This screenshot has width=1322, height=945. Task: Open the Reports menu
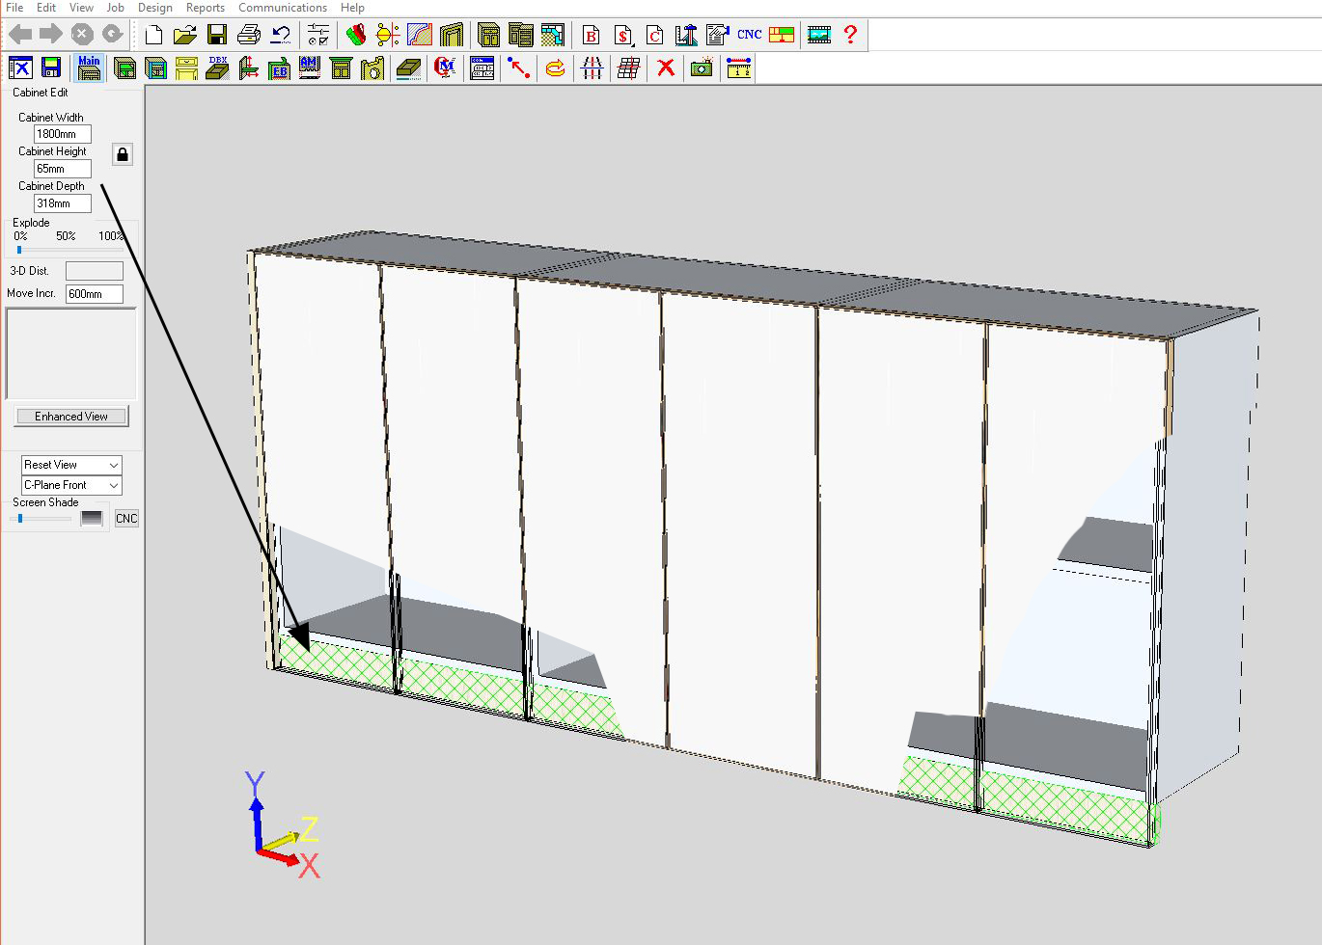205,8
